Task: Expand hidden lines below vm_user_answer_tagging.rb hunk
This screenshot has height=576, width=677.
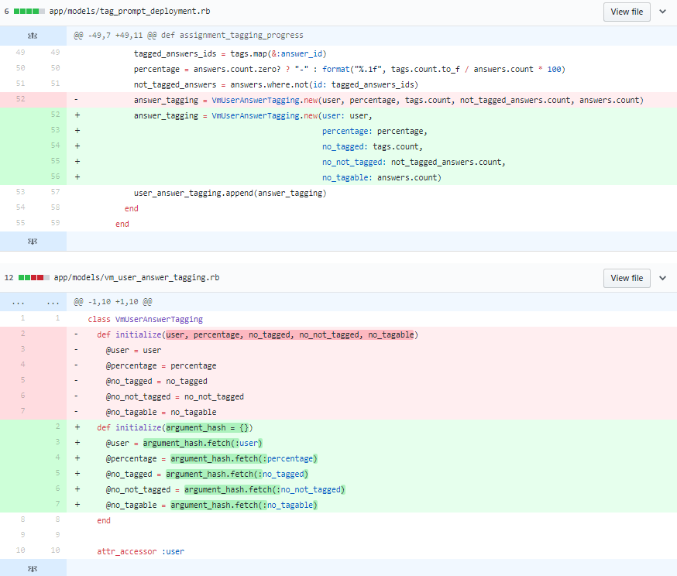Action: 33,568
